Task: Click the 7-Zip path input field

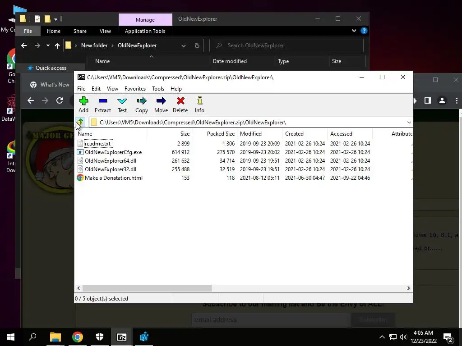Action: click(250, 123)
